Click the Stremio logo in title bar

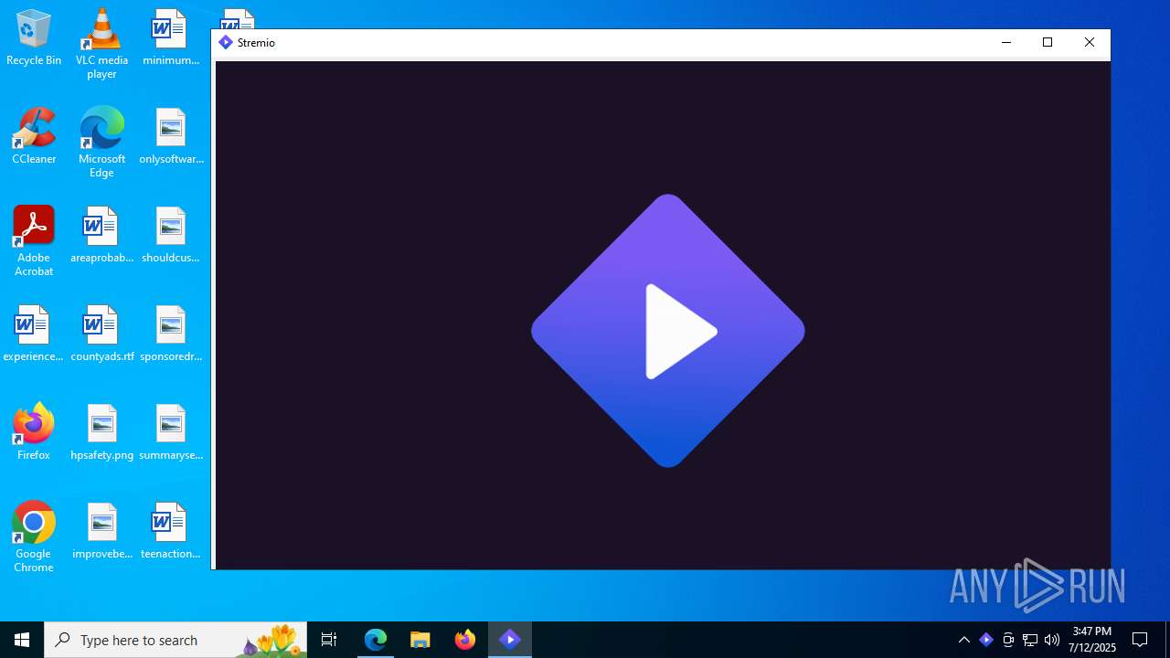(x=226, y=43)
